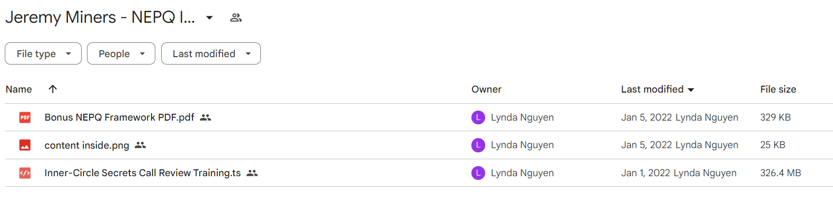Viewport: 833px width, 218px height.
Task: Click shared icon beside Bonus NEPQ Framework PDF.pdf
Action: click(206, 117)
